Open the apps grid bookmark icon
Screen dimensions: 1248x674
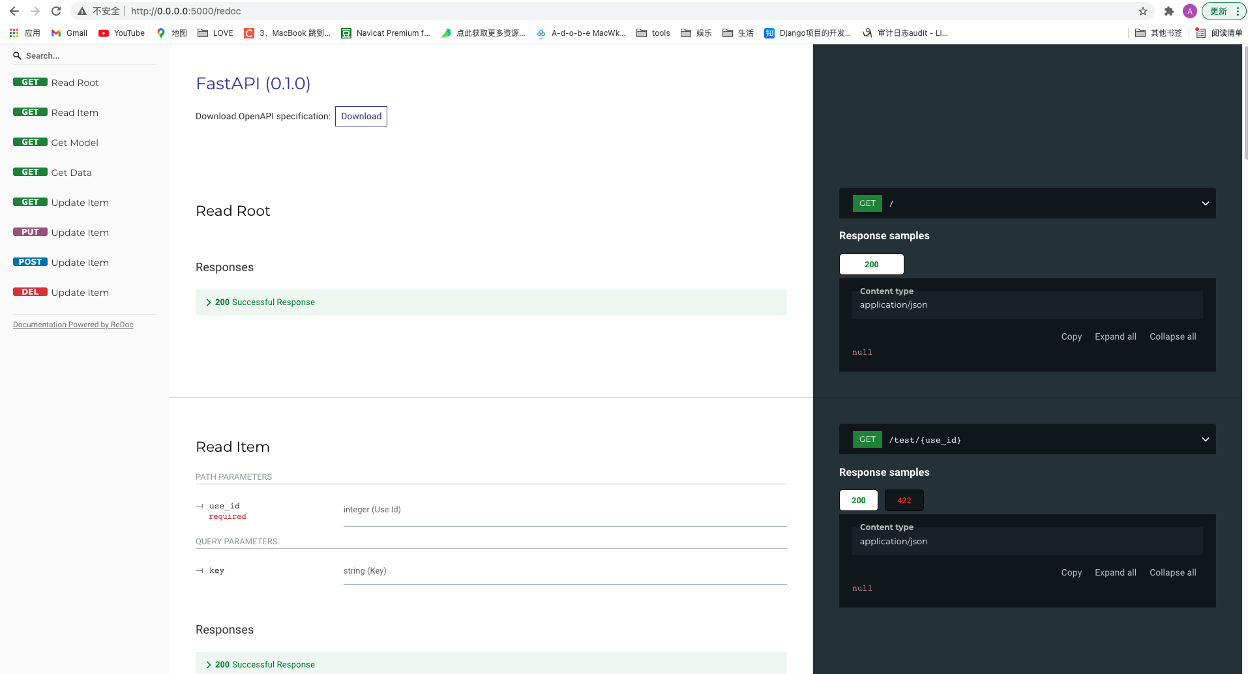[14, 33]
